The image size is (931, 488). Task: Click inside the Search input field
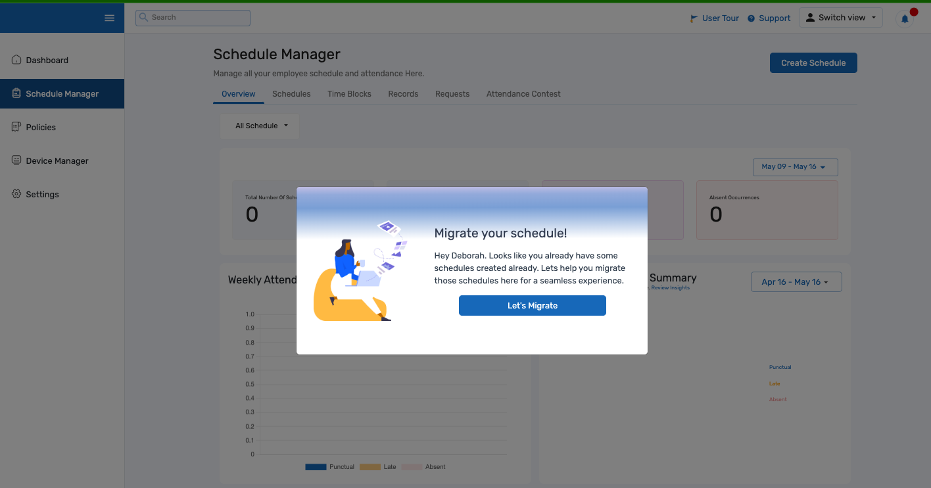197,17
